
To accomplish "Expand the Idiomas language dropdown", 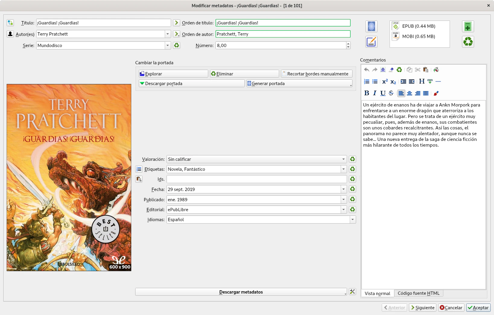I will coord(352,219).
